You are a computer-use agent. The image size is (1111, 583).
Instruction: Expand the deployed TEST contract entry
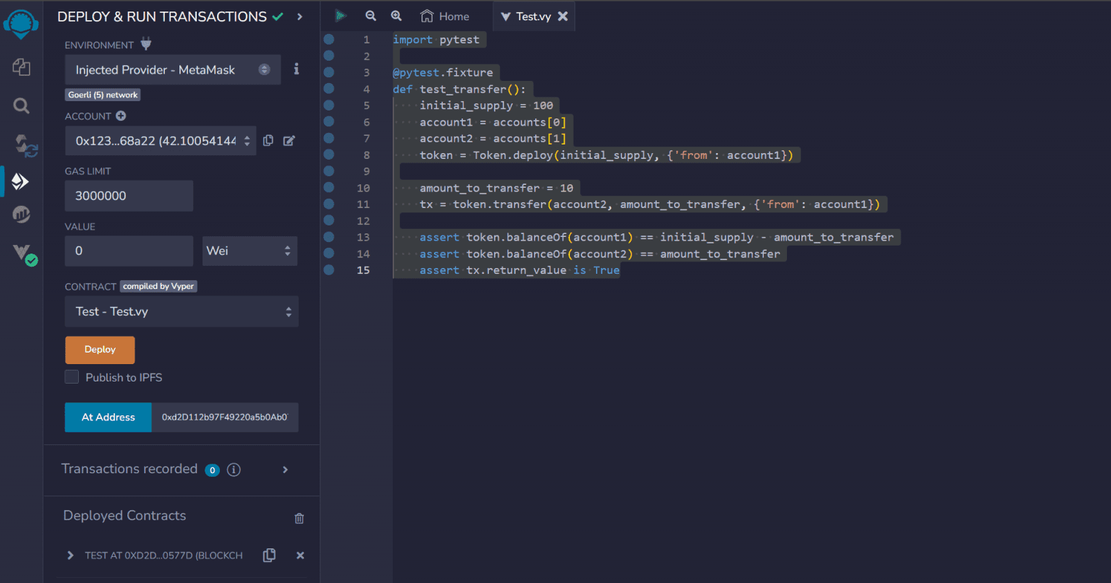[x=69, y=555]
